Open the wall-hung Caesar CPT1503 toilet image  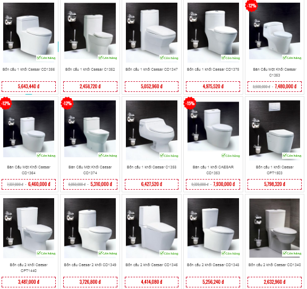pos(275,130)
